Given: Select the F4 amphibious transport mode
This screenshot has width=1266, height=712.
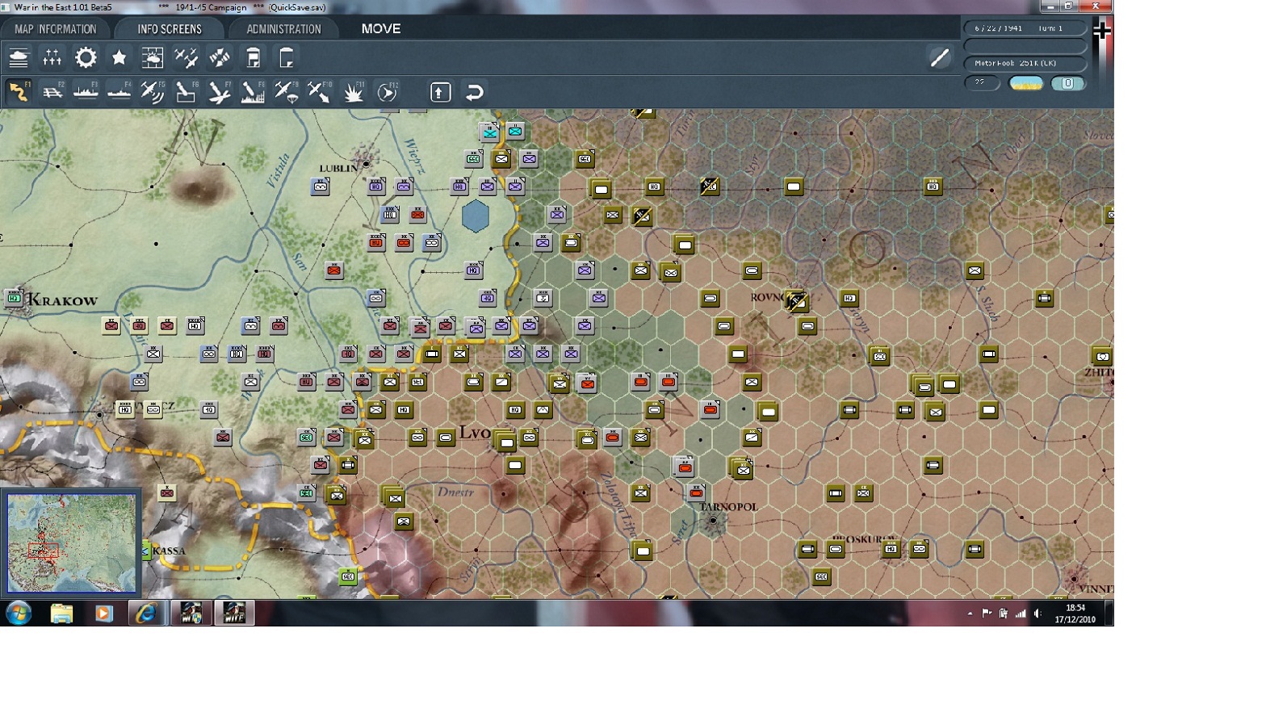Looking at the screenshot, I should (119, 92).
